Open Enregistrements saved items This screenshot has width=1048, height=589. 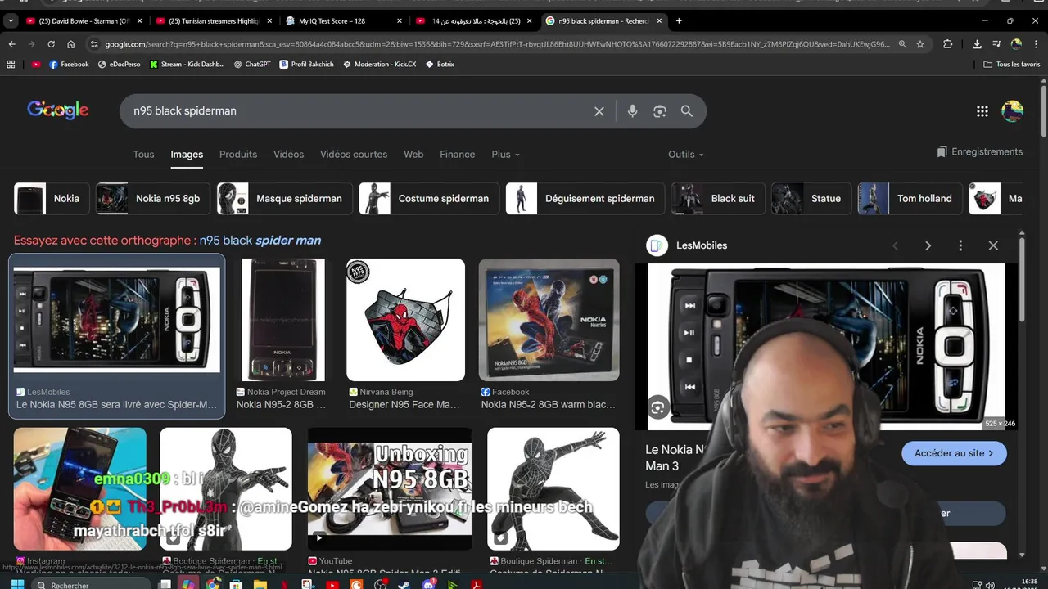(980, 152)
